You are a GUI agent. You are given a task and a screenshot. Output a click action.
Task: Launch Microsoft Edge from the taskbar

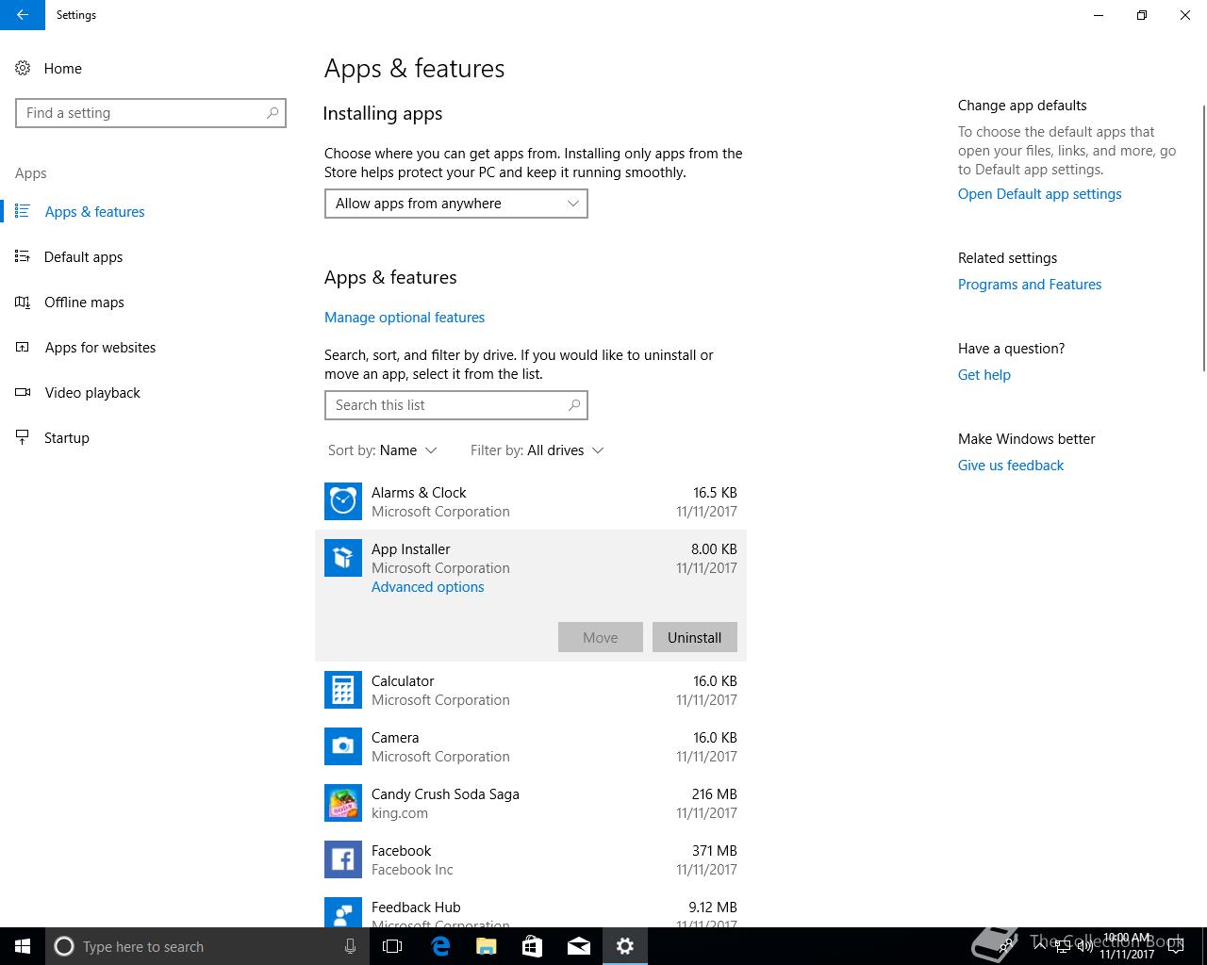(440, 946)
